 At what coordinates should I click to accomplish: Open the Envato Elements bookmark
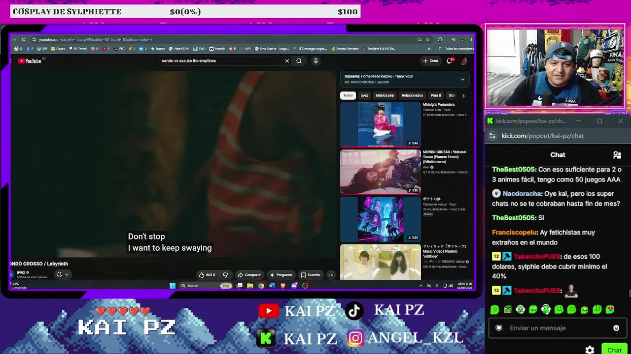(345, 49)
